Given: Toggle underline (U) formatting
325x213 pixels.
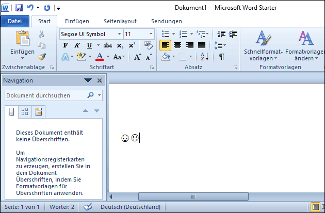Looking at the screenshot, I should click(89, 45).
